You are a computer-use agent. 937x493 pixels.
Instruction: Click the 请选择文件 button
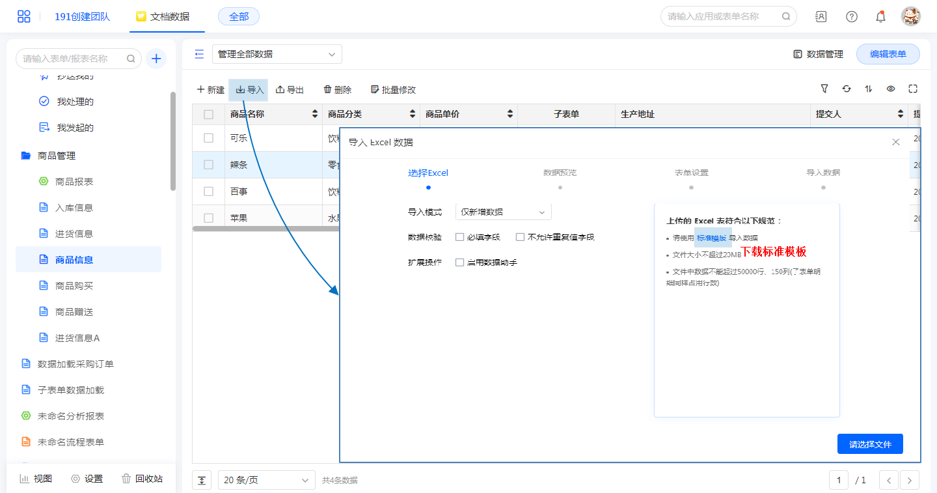point(870,445)
